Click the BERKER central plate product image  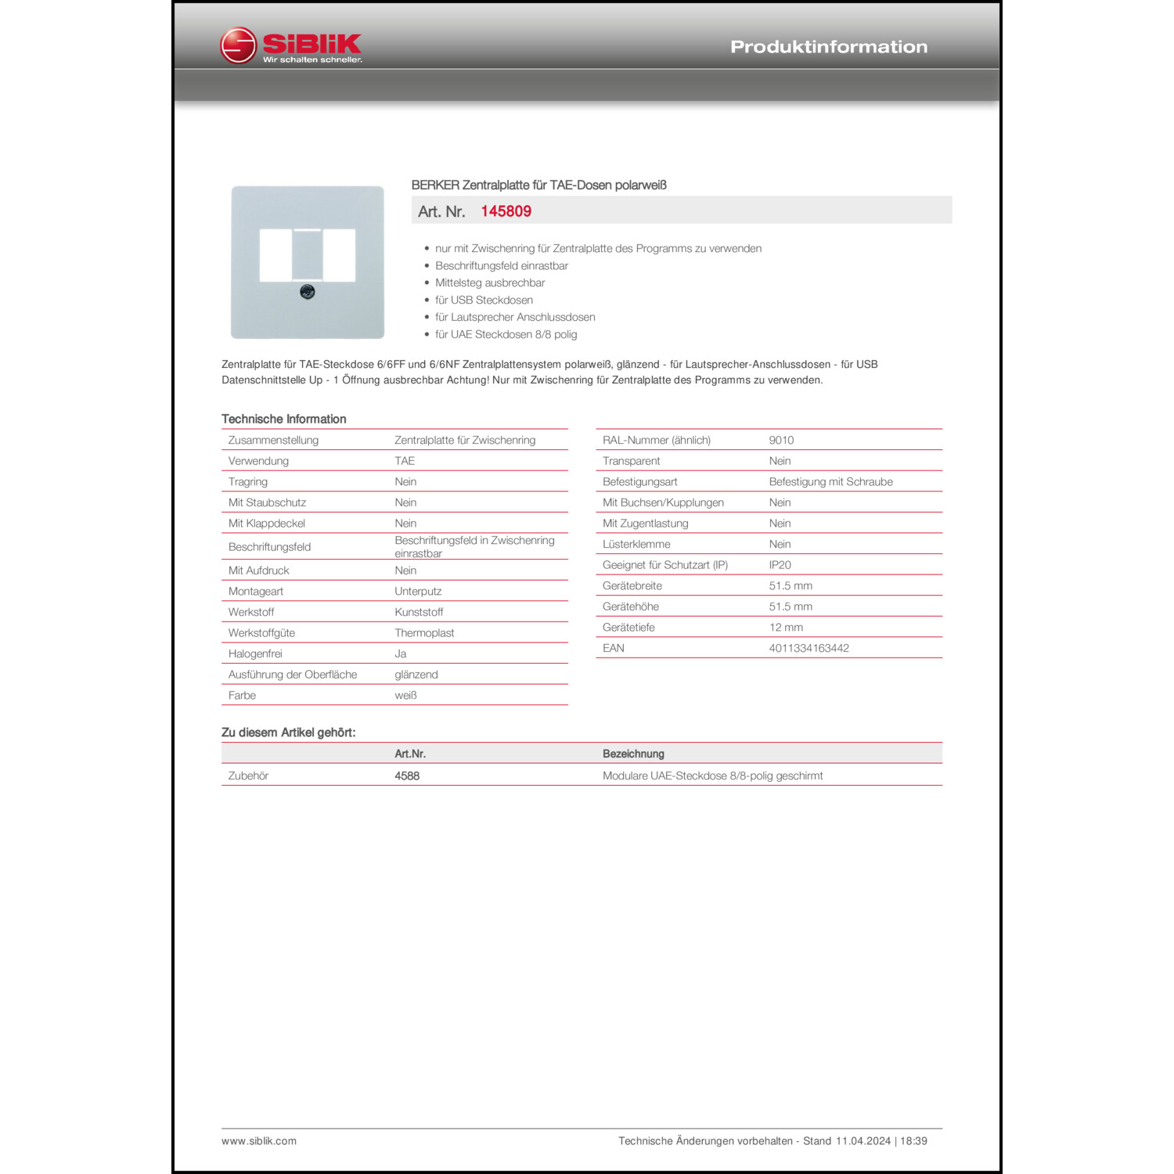[x=307, y=262]
